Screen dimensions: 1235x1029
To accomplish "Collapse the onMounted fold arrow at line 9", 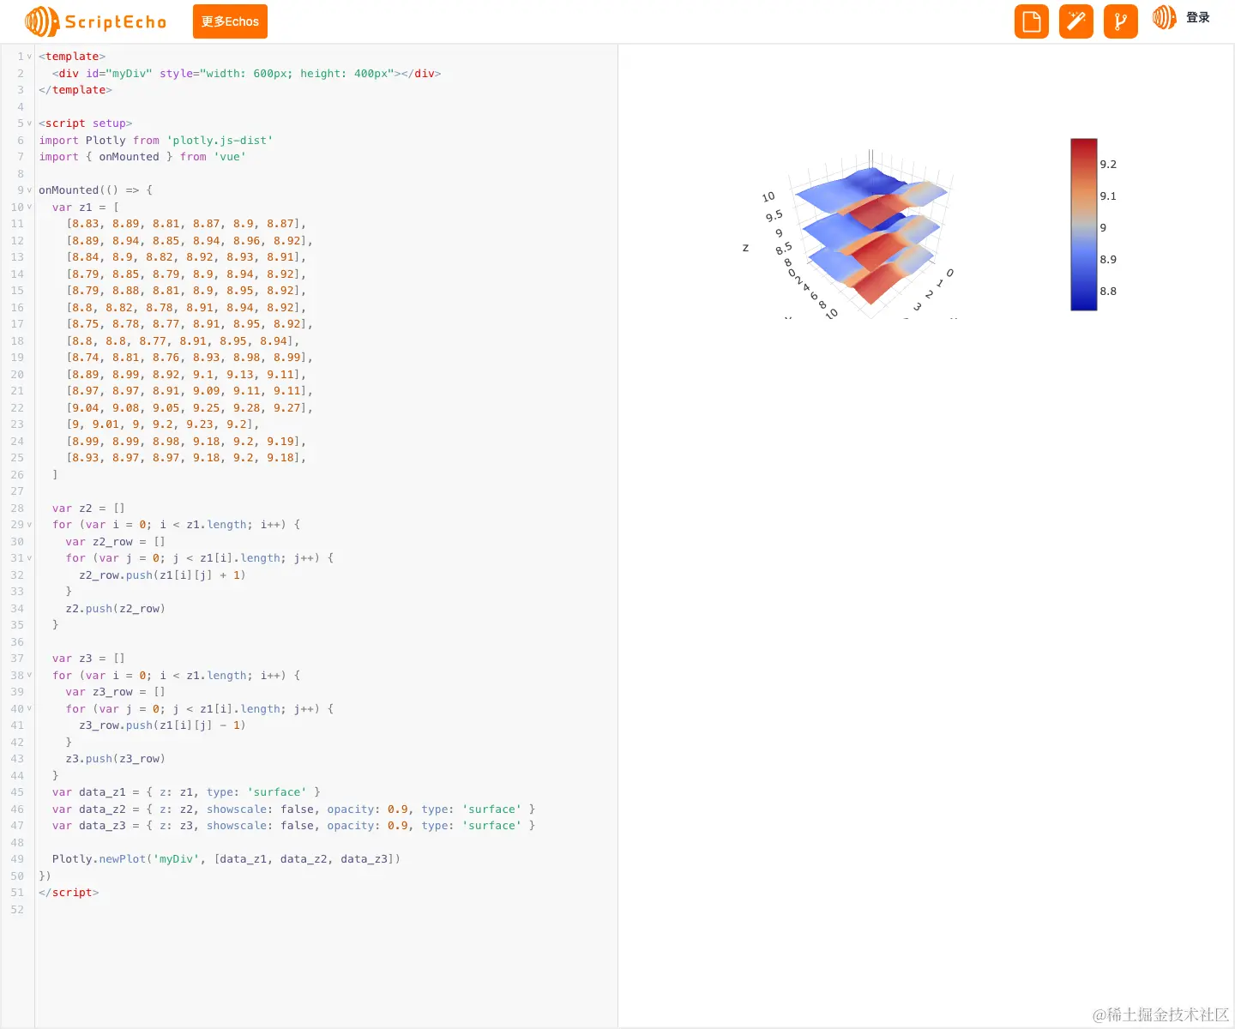I will [29, 190].
